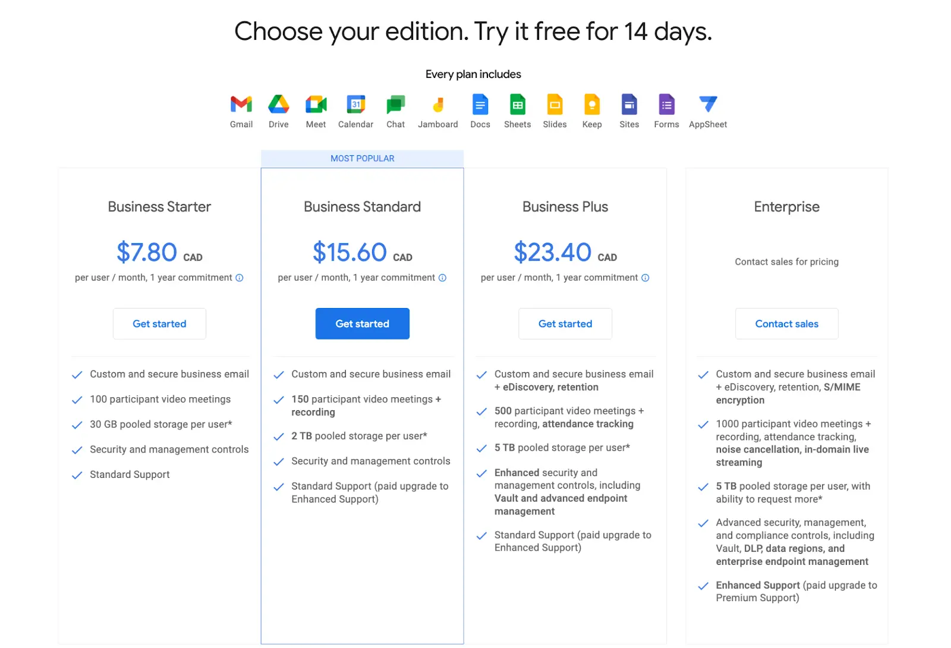
Task: Click Contact sales for Enterprise
Action: point(786,323)
